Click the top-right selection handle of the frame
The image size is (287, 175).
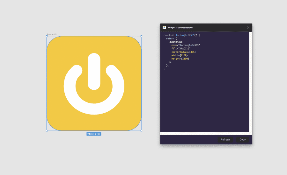pos(141,36)
